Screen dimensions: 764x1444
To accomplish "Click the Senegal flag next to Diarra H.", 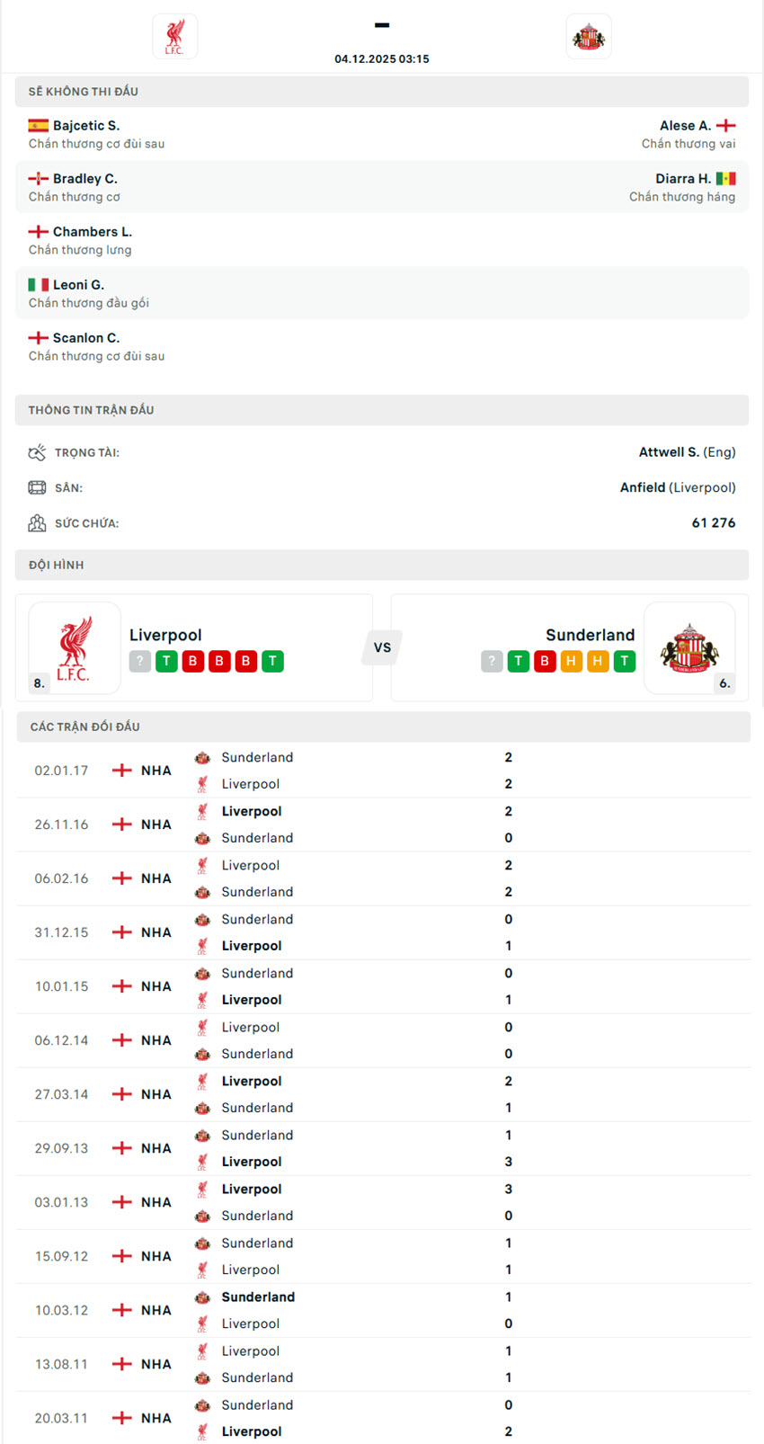I will pyautogui.click(x=726, y=178).
